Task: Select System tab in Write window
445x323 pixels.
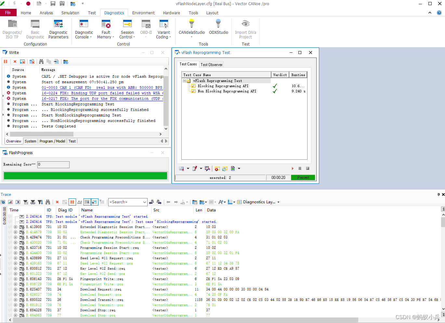Action: pyautogui.click(x=31, y=141)
